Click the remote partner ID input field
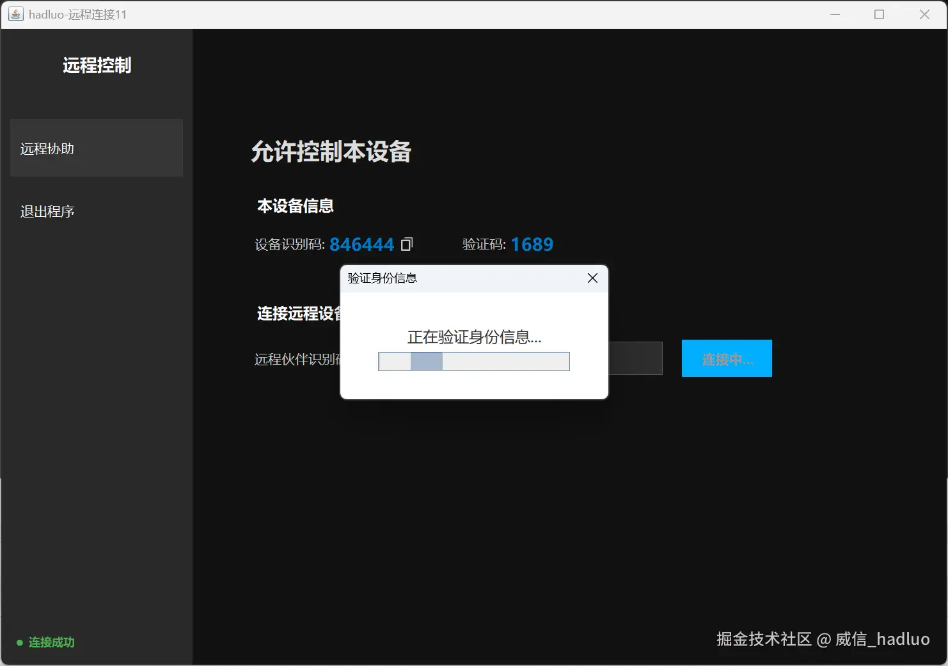The height and width of the screenshot is (666, 948). point(635,358)
